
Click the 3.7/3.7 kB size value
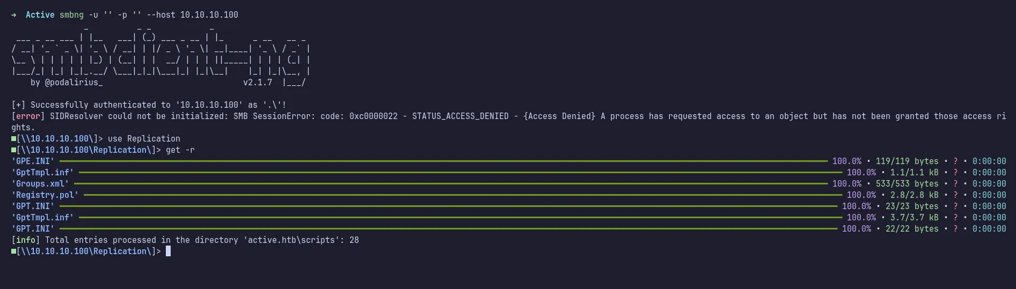coord(915,217)
